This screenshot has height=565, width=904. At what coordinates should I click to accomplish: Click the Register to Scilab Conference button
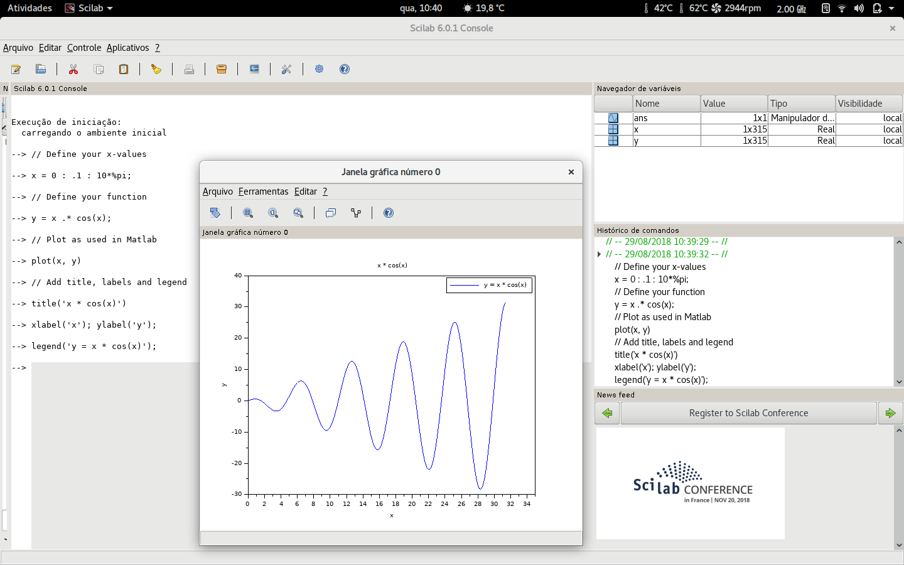[748, 413]
